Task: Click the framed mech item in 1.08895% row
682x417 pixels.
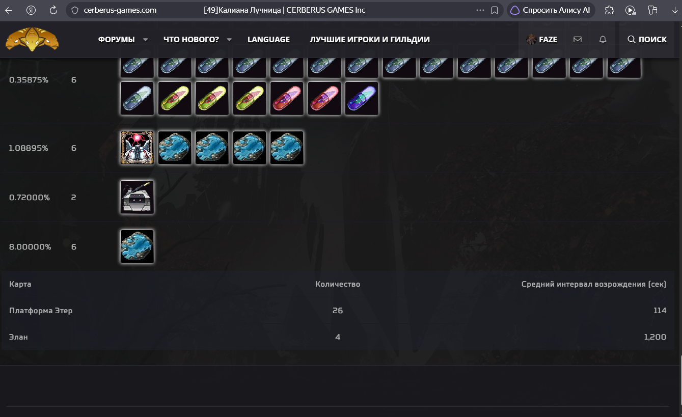Action: coord(137,148)
